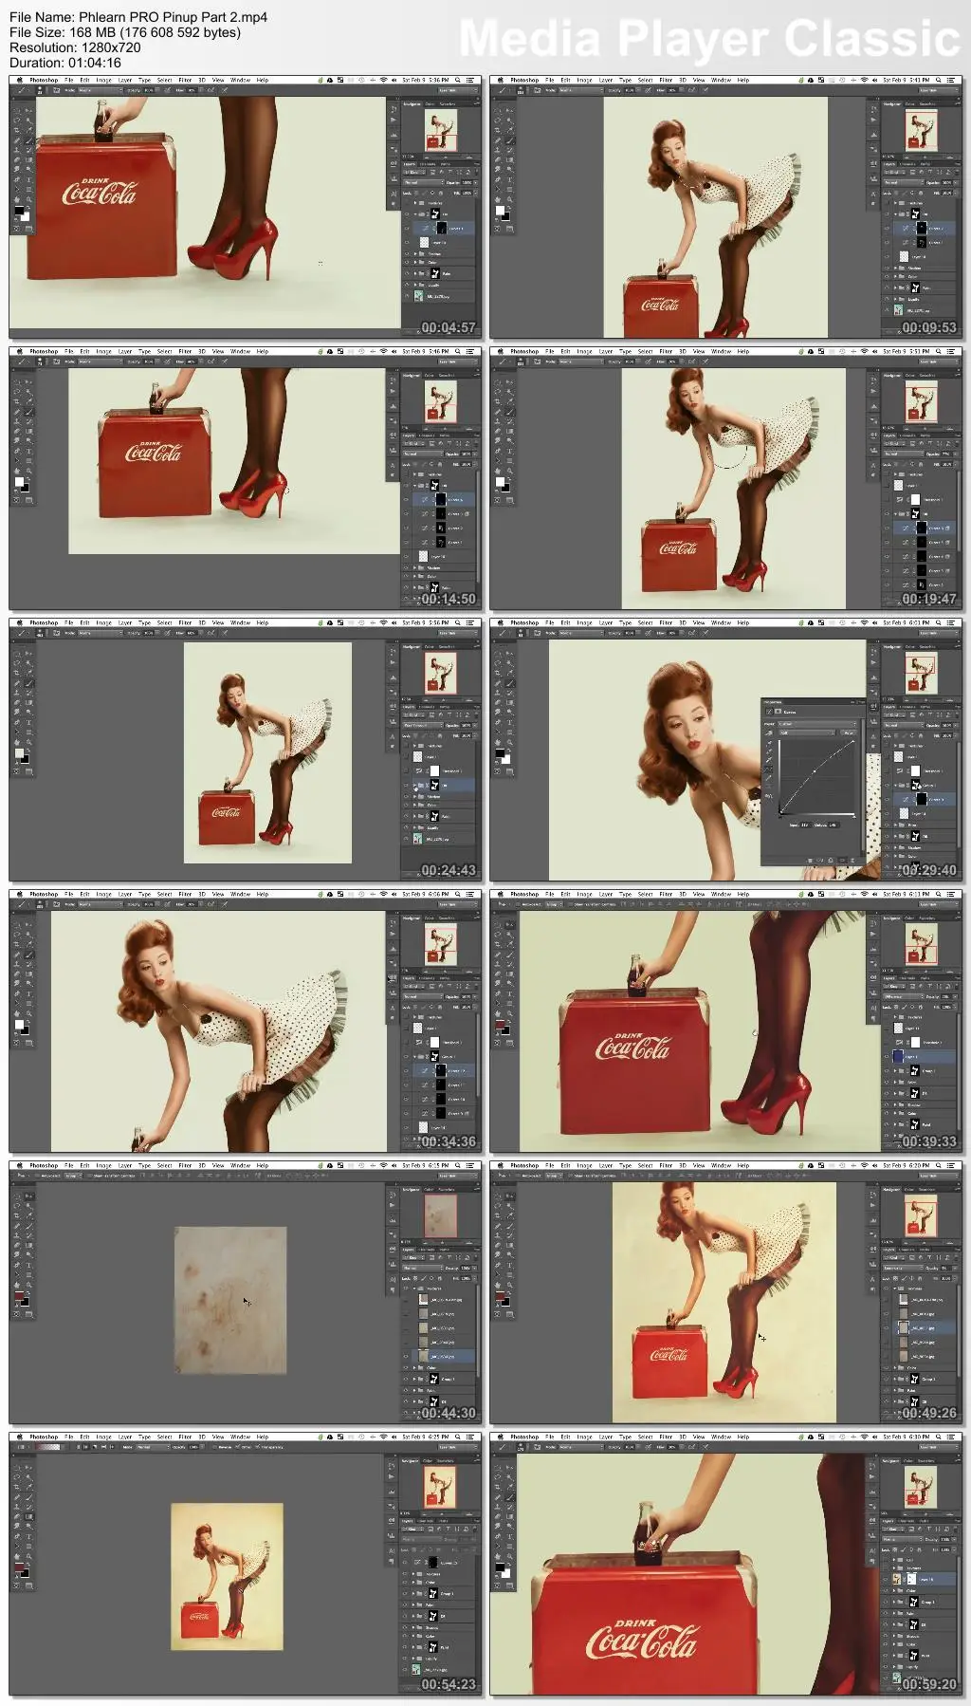Viewport: 971px width, 1706px height.
Task: Toggle Quick Mask mode icon in 00:09:53 frame
Action: coord(498,228)
